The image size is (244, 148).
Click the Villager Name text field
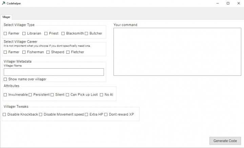54,72
